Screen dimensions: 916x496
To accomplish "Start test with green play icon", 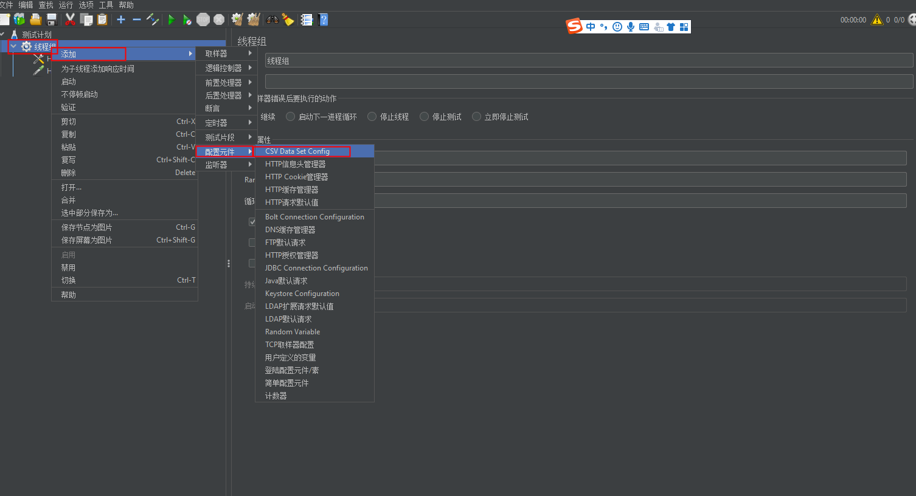I will (x=172, y=19).
